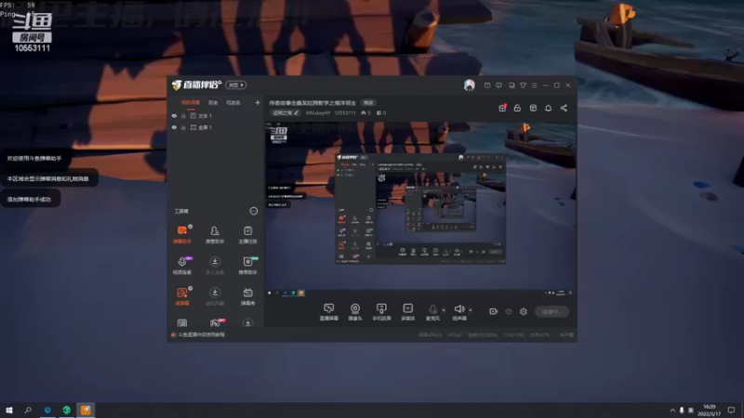
Task: Click the 多人连麦 download icon
Action: tap(215, 262)
